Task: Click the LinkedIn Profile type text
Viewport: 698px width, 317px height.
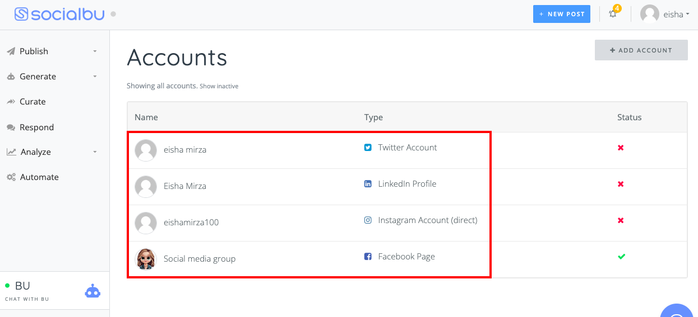Action: coord(407,184)
